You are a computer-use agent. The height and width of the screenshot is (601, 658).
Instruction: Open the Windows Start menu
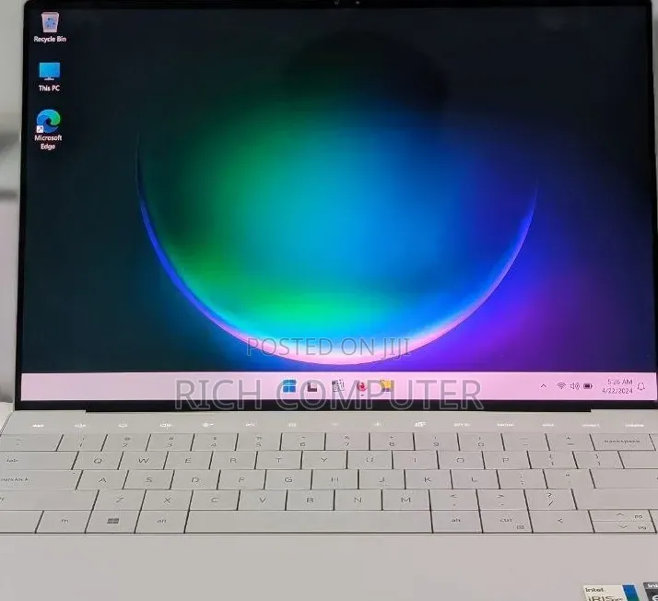(x=289, y=386)
